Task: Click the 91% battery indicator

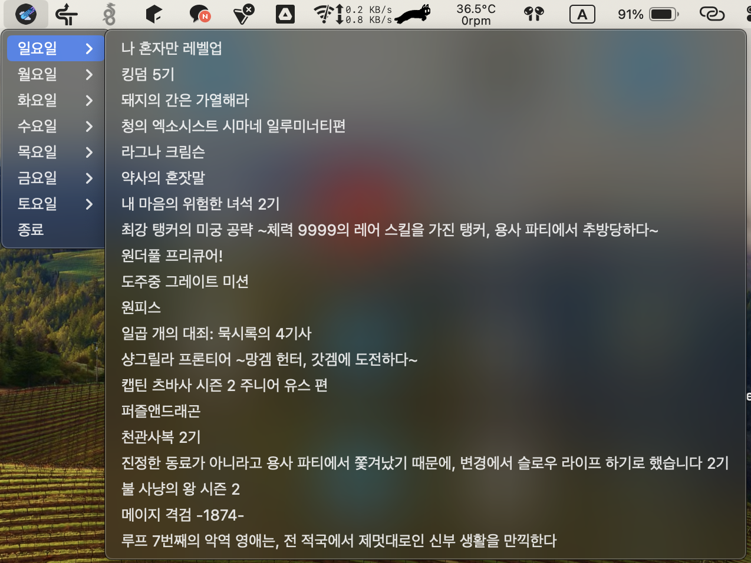Action: click(x=648, y=14)
